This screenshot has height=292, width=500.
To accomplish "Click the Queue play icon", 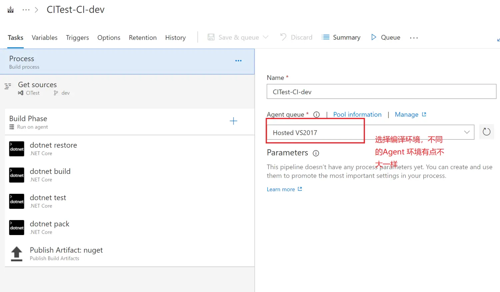I will click(x=374, y=37).
